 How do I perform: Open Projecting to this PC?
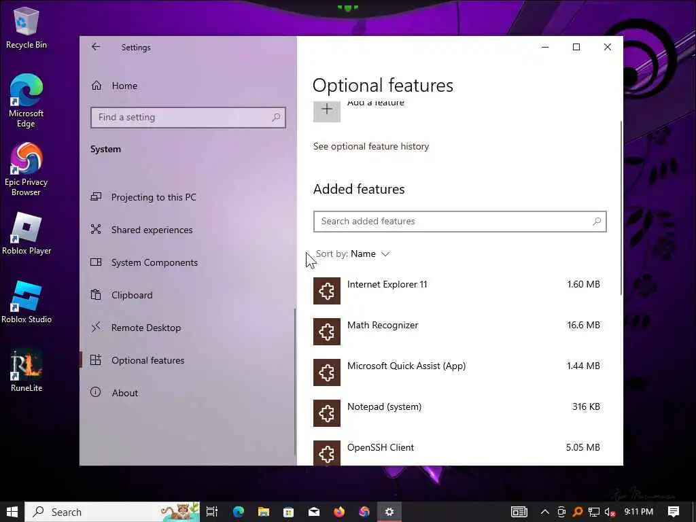point(154,197)
